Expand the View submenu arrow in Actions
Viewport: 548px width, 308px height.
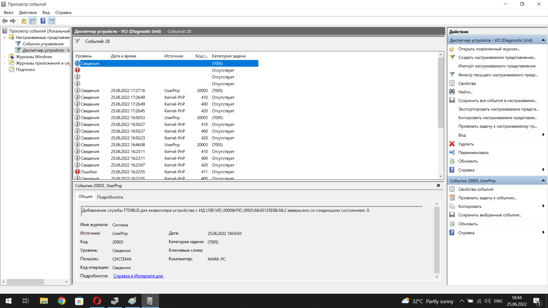tap(543, 135)
